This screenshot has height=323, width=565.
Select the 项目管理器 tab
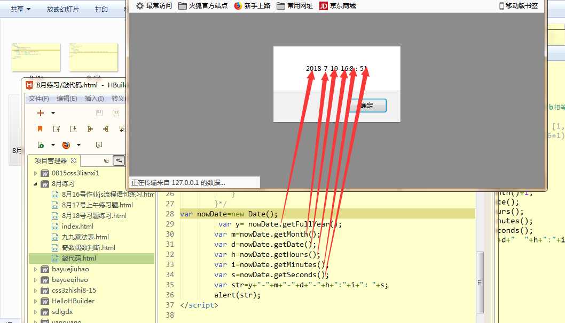[50, 160]
